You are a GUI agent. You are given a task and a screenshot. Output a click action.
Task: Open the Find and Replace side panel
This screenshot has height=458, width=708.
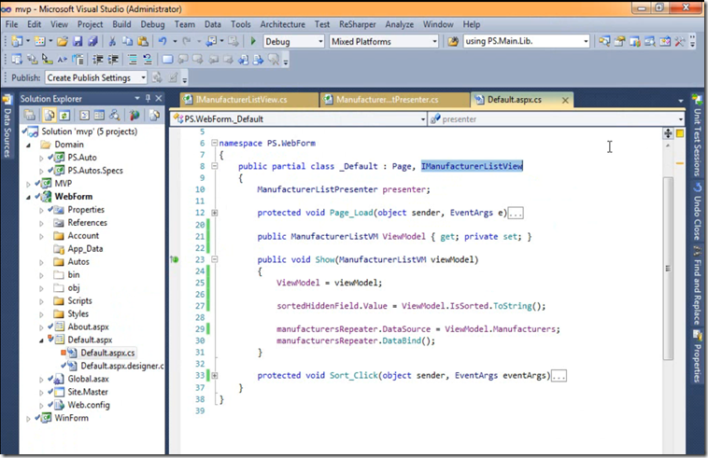pyautogui.click(x=697, y=285)
